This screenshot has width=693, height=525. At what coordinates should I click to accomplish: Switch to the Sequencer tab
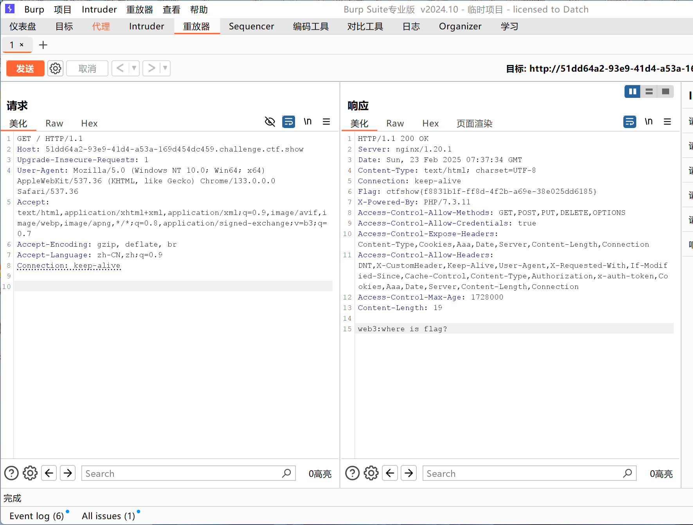251,26
